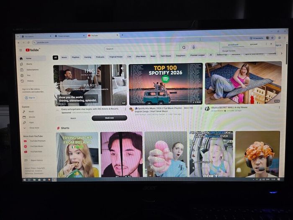Bookmark this page with the star icon
The image size is (293, 220).
pyautogui.click(x=272, y=38)
